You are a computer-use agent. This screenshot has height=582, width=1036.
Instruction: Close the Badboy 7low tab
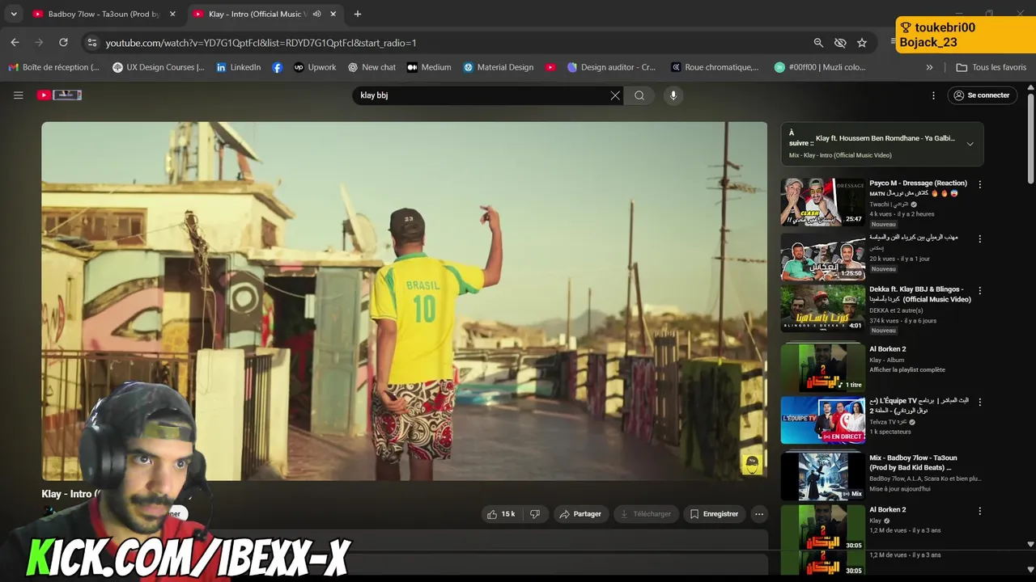172,14
